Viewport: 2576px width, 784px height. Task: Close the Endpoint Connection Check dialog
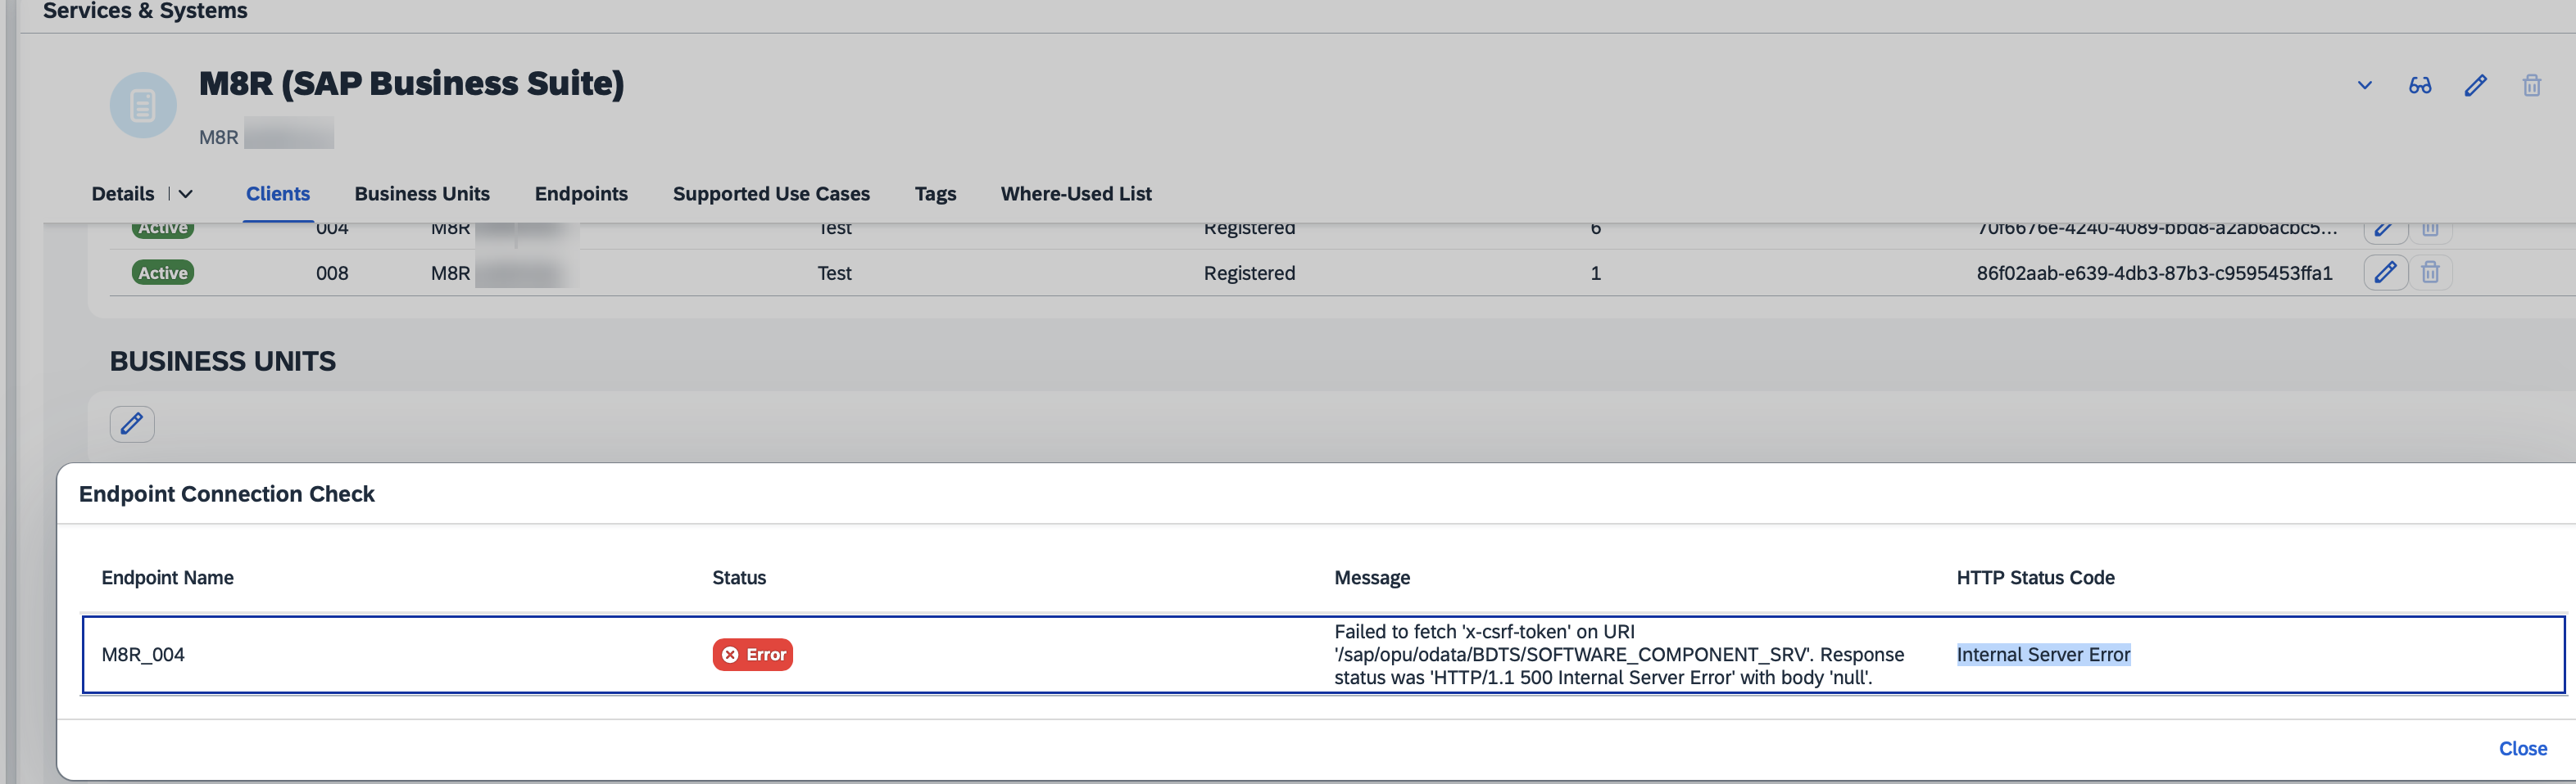click(x=2522, y=749)
